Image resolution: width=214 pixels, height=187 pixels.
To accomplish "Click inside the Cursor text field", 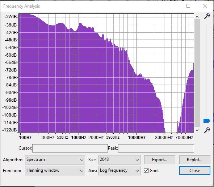I will point(70,148).
